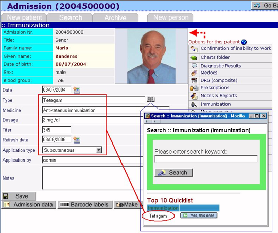The image size is (278, 233).
Task: Open the New person tab
Action: coord(170,17)
